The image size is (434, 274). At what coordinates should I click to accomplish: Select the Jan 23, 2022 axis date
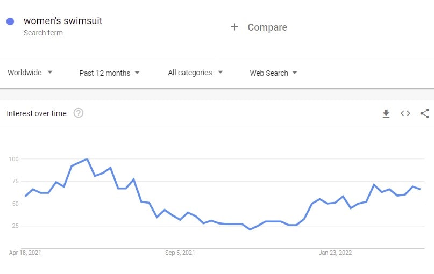(335, 253)
